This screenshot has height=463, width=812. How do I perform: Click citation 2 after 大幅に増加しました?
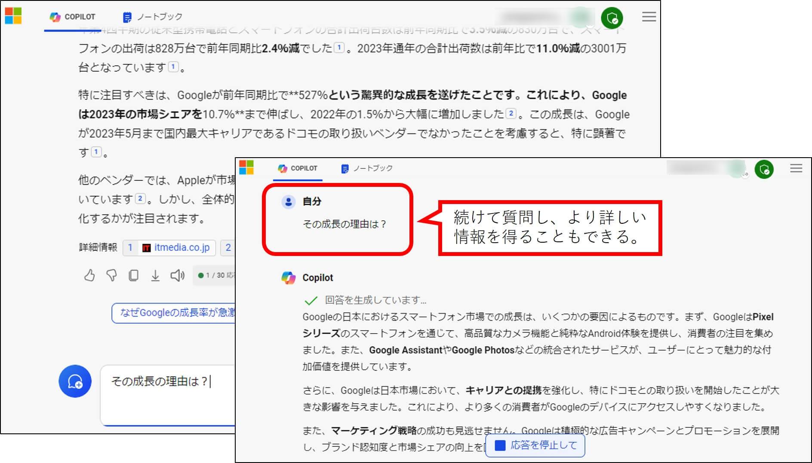pos(511,113)
